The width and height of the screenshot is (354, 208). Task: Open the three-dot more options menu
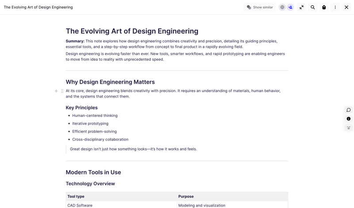(335, 7)
